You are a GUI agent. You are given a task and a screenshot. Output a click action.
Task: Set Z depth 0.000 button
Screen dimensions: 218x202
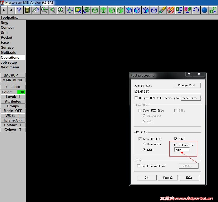pos(13,87)
